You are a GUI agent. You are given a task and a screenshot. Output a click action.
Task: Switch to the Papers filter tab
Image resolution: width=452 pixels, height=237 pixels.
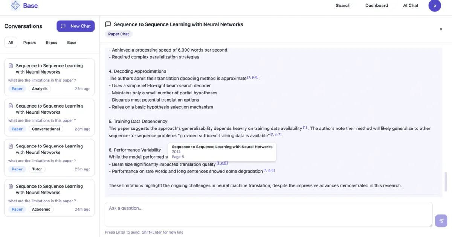(x=29, y=43)
